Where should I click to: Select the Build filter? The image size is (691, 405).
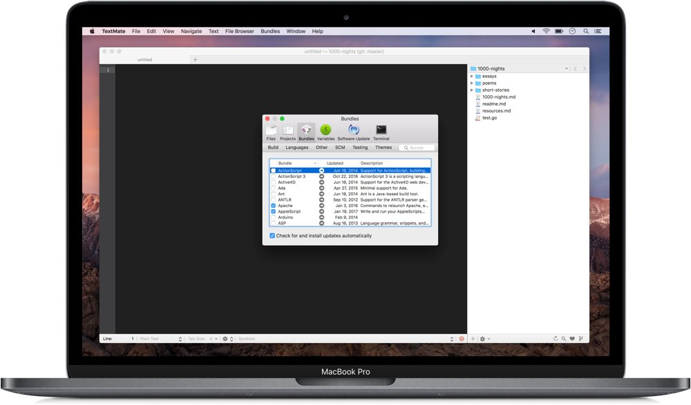[273, 148]
